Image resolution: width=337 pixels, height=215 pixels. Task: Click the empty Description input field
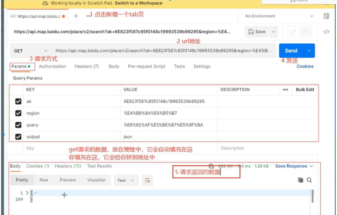click(x=268, y=148)
